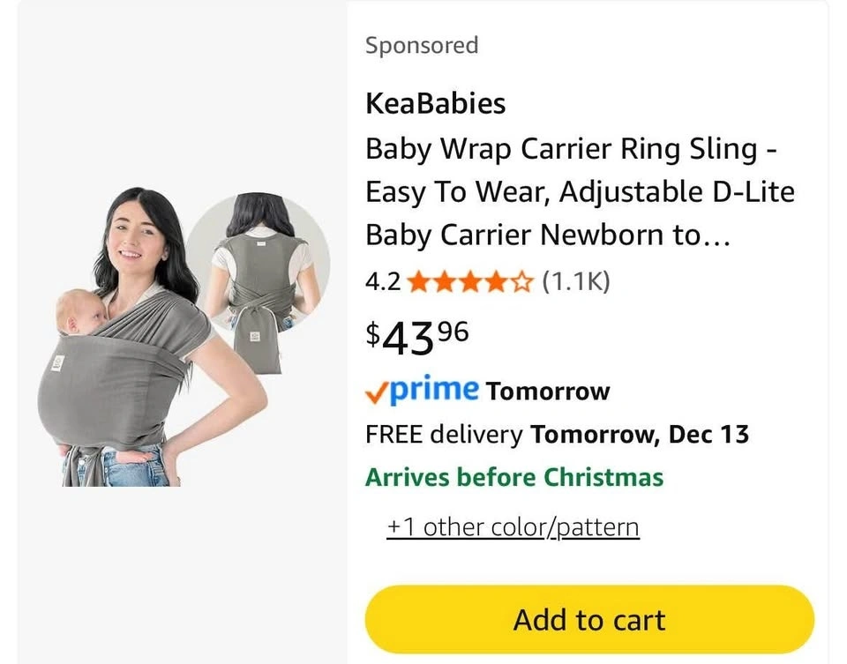Click the blue prime logo text
This screenshot has width=847, height=664.
(433, 389)
